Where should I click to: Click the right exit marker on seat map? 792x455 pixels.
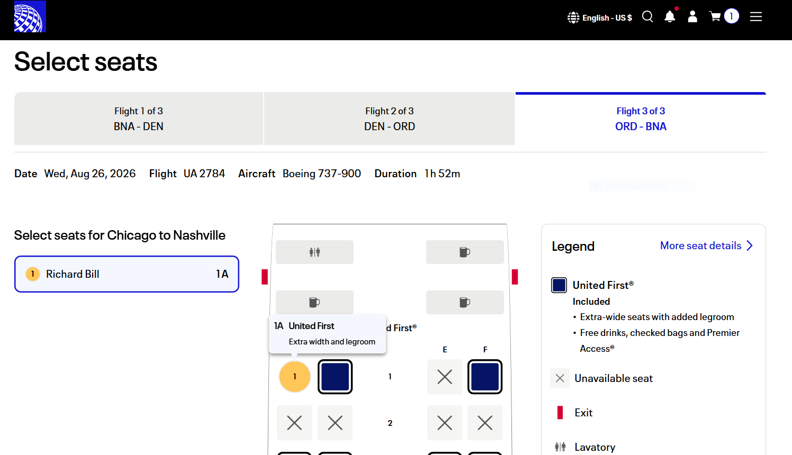[x=515, y=277]
